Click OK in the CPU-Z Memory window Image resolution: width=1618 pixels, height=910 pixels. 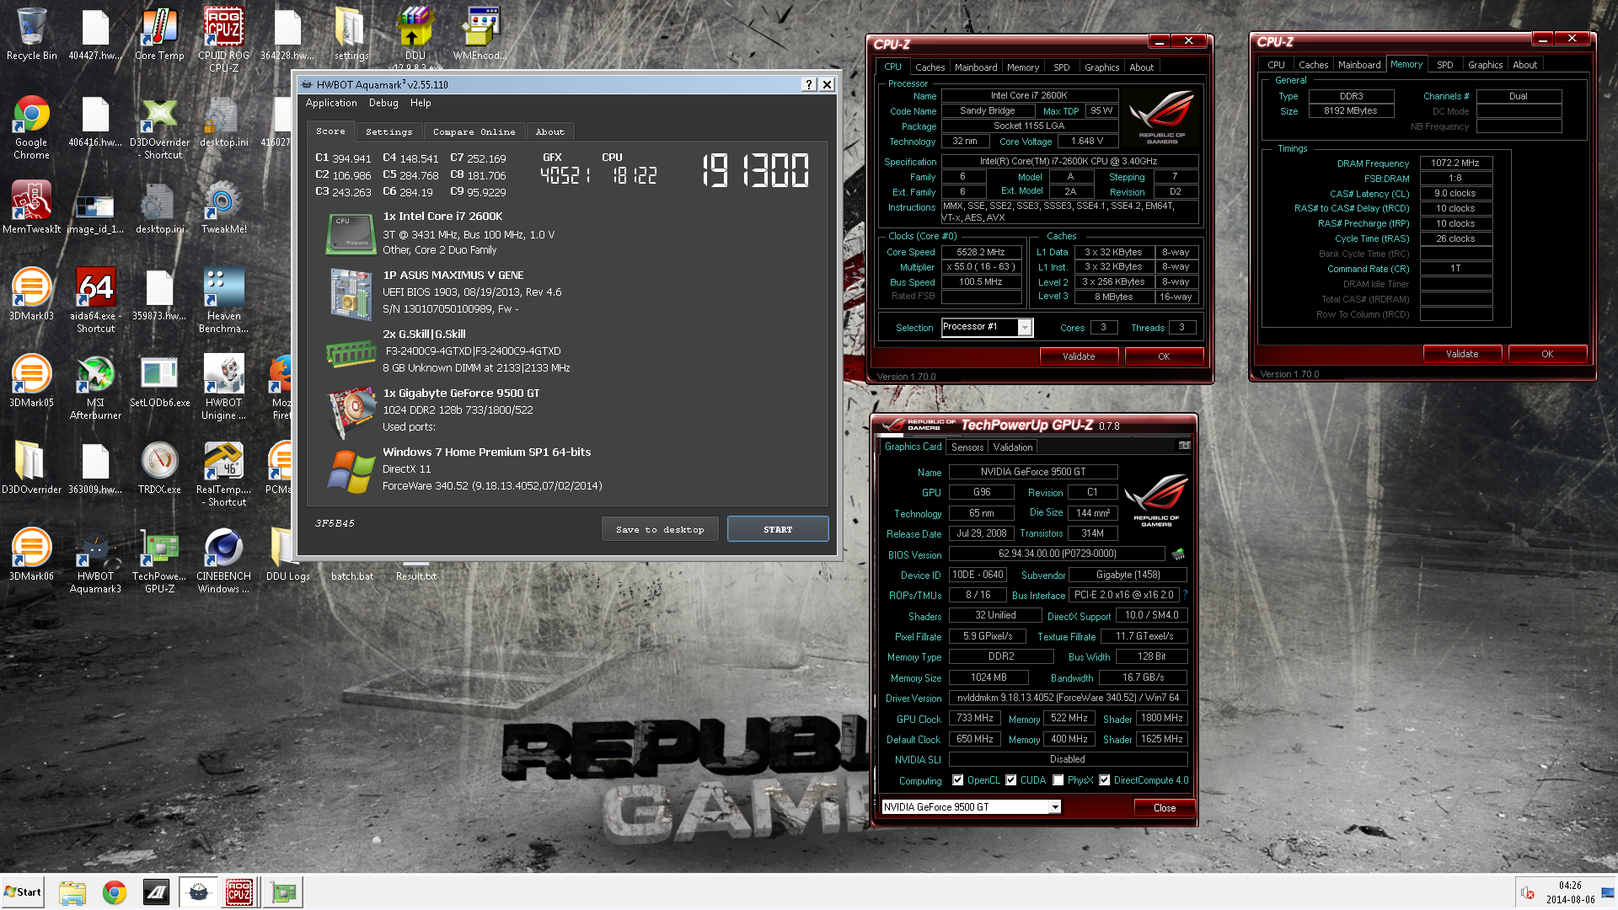point(1547,354)
